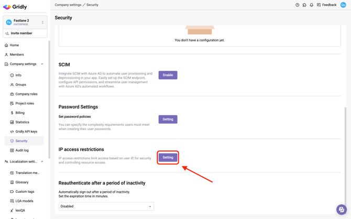Navigate to Members in sidebar

(x=17, y=54)
